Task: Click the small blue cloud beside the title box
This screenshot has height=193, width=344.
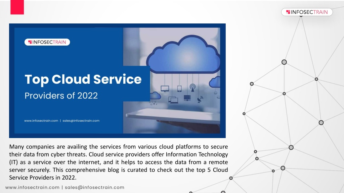Action: point(155,95)
